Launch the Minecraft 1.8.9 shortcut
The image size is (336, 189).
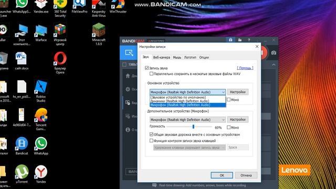pos(99,34)
